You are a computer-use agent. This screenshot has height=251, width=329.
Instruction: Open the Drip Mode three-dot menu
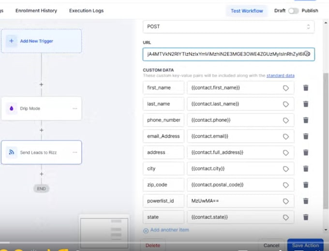(x=75, y=108)
